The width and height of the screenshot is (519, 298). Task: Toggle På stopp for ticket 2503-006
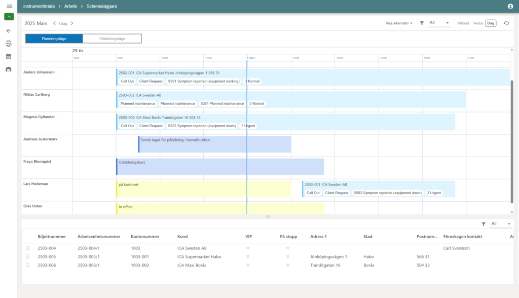click(x=288, y=265)
